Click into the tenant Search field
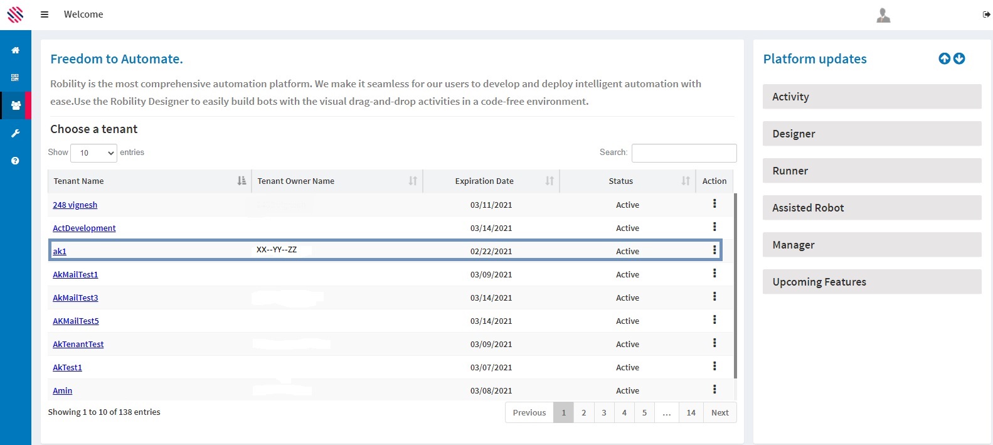 [x=684, y=153]
